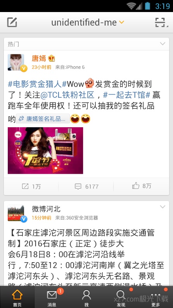Tap the compose new post icon

click(x=12, y=22)
